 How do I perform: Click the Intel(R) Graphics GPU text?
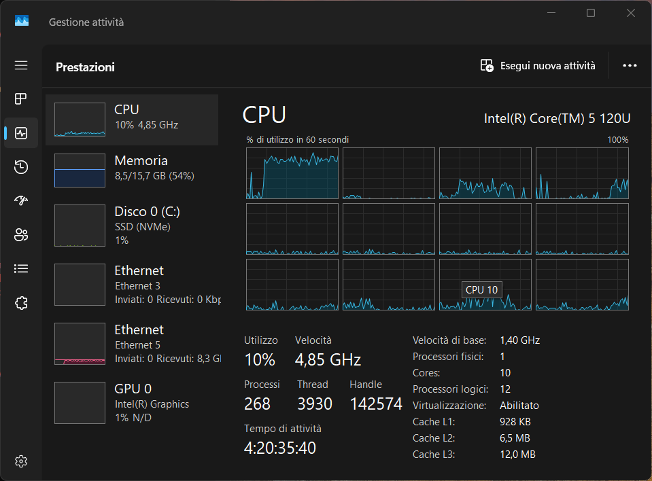152,404
